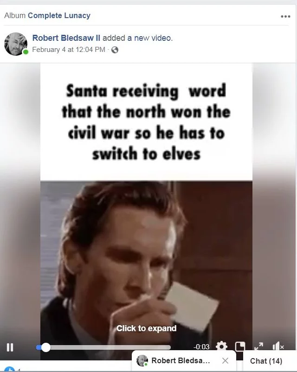Open the February 4 timestamp link
Viewport: 297px width, 372px height.
[x=69, y=50]
